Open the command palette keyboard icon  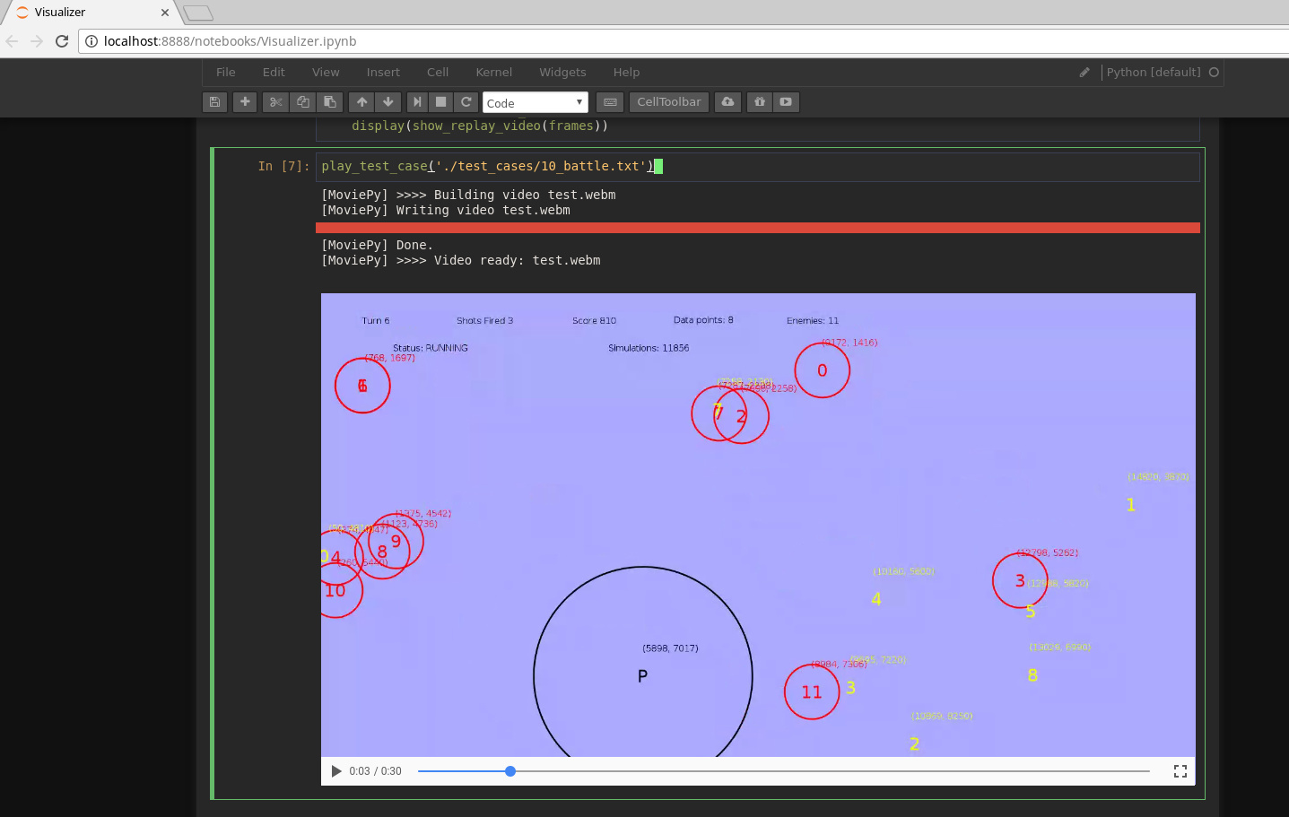click(x=610, y=101)
